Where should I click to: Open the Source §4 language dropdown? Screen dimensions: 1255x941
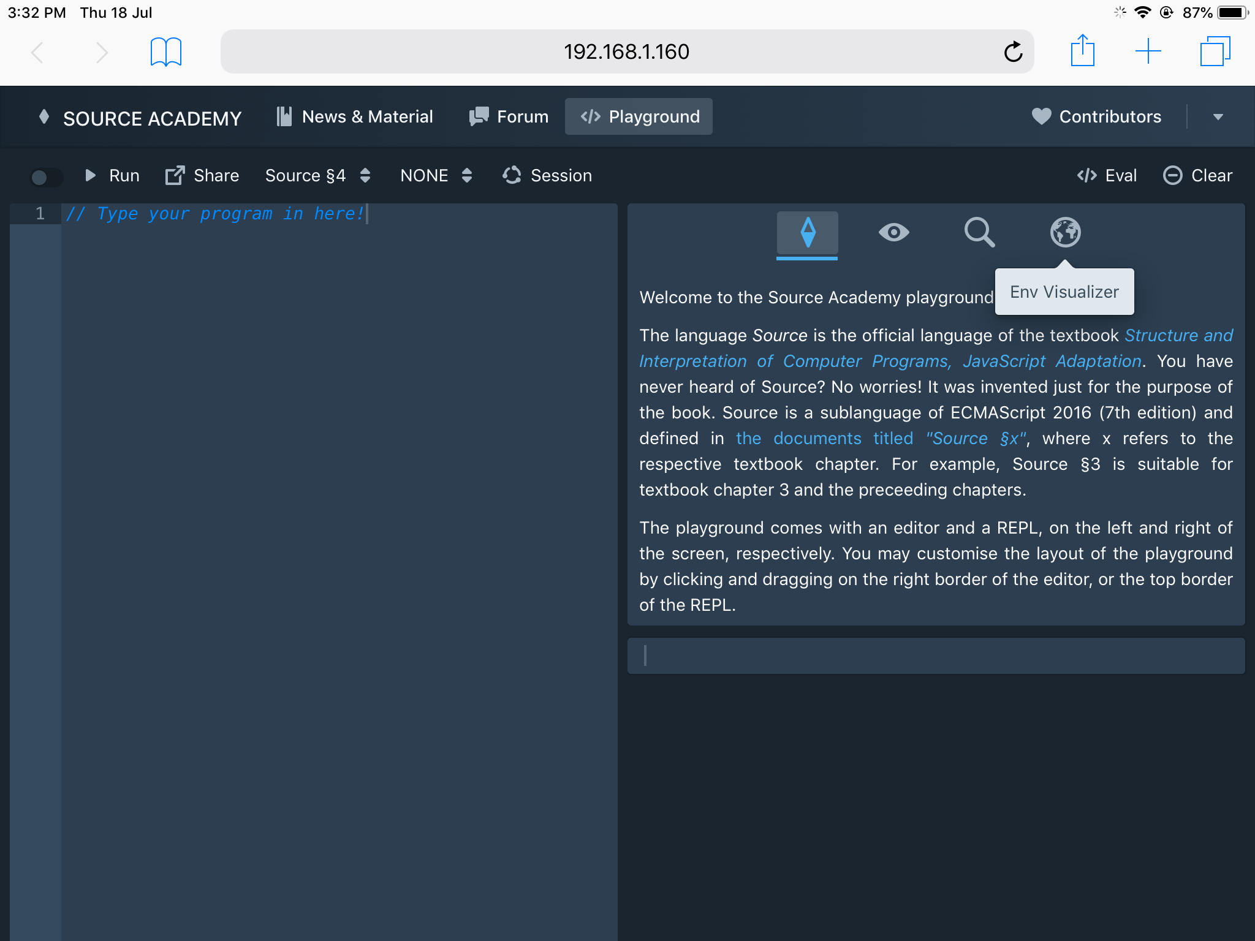coord(317,176)
